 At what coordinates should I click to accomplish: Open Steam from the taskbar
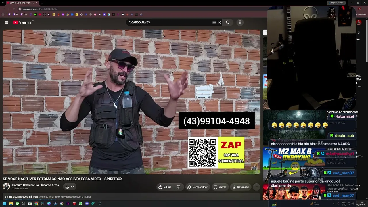pyautogui.click(x=55, y=204)
